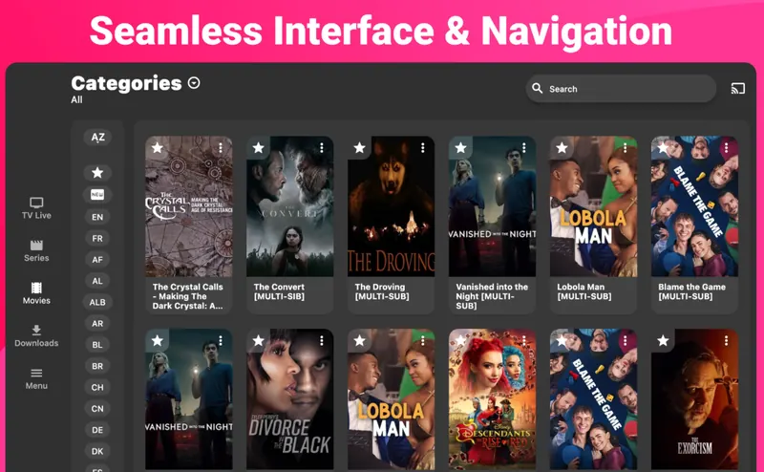Viewport: 764px width, 472px height.
Task: Star the top-row Lobola Man card
Action: pyautogui.click(x=562, y=148)
